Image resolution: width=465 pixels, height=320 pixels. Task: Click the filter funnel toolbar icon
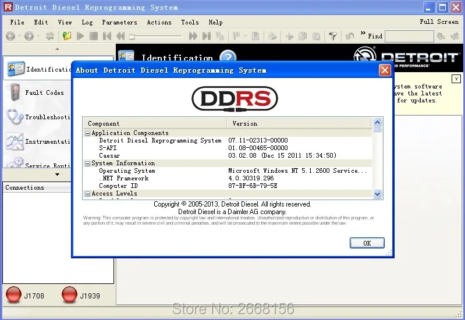coord(333,36)
